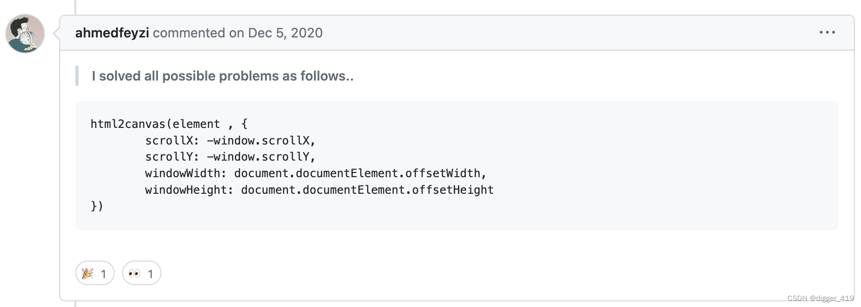
Task: Click the avatar thumbnail next to the comment
Action: [x=26, y=33]
